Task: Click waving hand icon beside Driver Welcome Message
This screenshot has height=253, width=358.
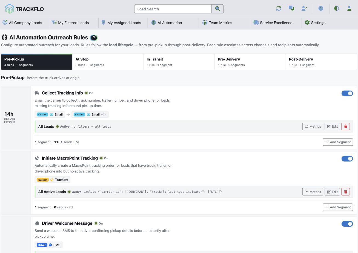Action: tap(37, 223)
